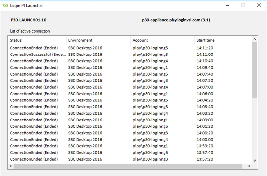This screenshot has width=267, height=176.
Task: Close the Login PI Launcher window
Action: pyautogui.click(x=259, y=5)
